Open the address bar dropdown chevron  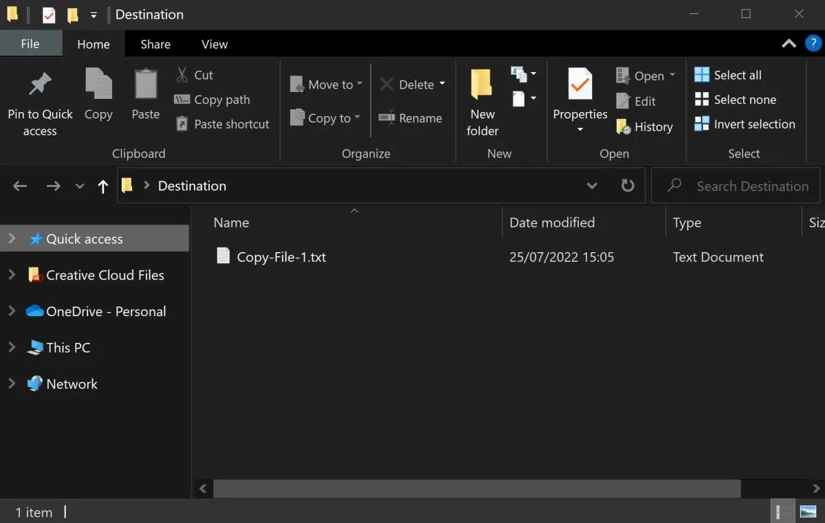coord(591,185)
